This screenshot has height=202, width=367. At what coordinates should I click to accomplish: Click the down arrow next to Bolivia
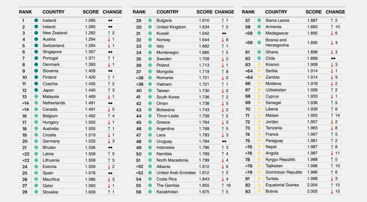click(332, 192)
